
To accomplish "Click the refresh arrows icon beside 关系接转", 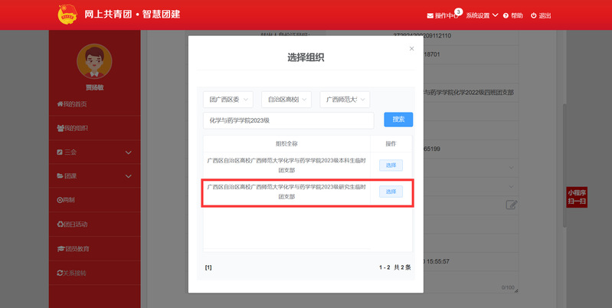I will 60,273.
